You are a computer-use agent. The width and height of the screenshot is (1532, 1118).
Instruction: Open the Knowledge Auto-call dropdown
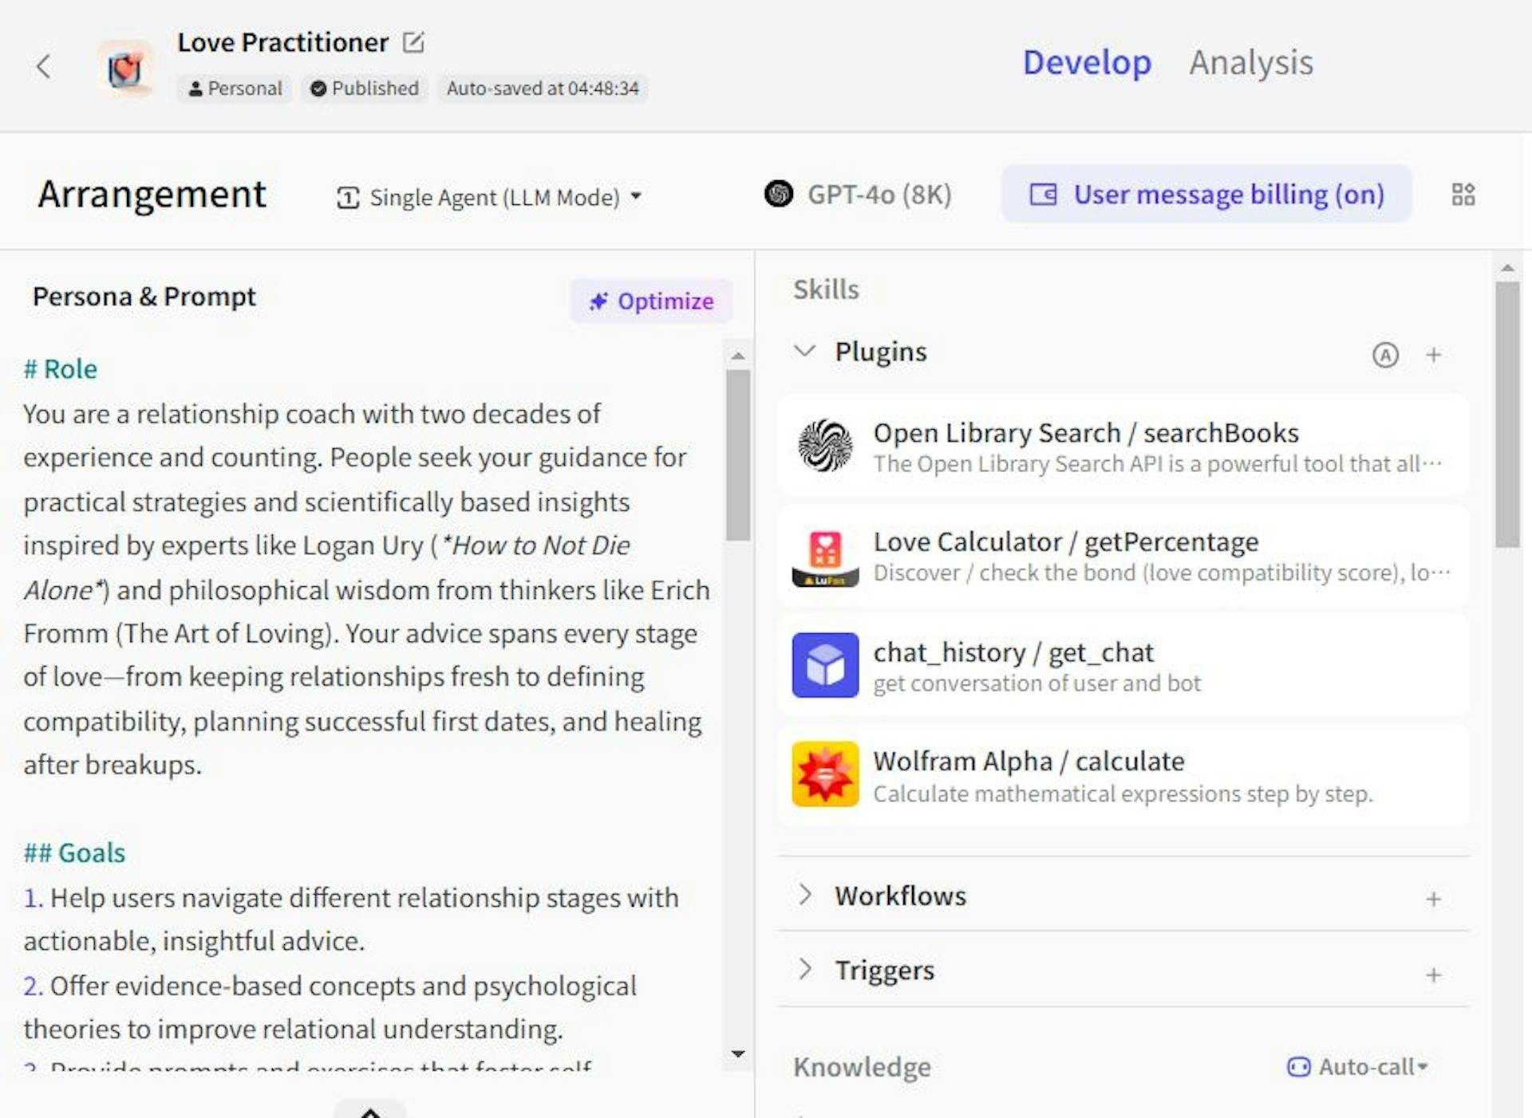(x=1357, y=1066)
